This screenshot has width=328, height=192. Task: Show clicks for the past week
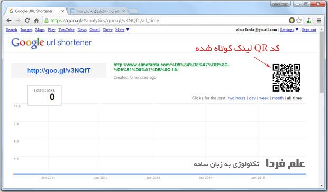[x=264, y=98]
